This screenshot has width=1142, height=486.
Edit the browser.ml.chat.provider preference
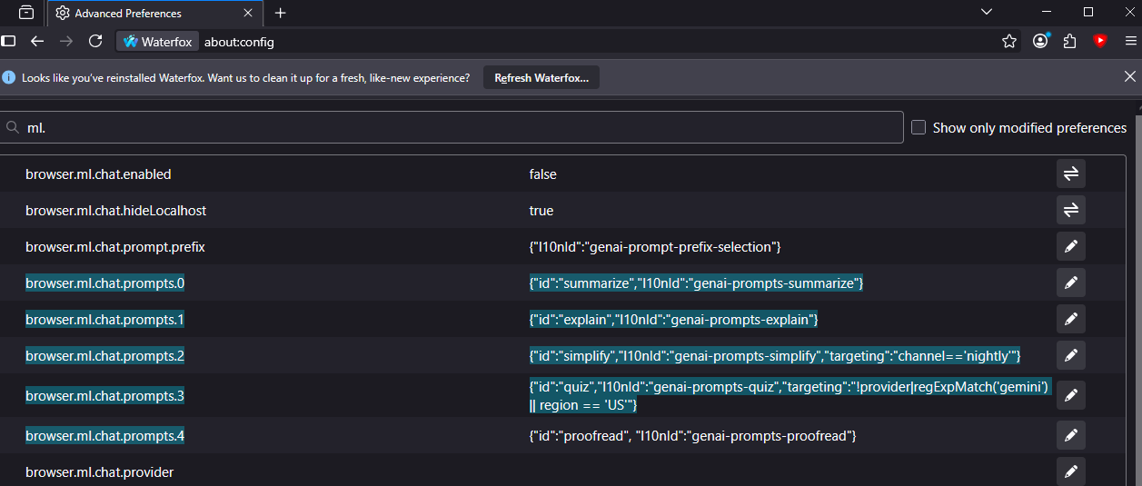tap(1070, 471)
